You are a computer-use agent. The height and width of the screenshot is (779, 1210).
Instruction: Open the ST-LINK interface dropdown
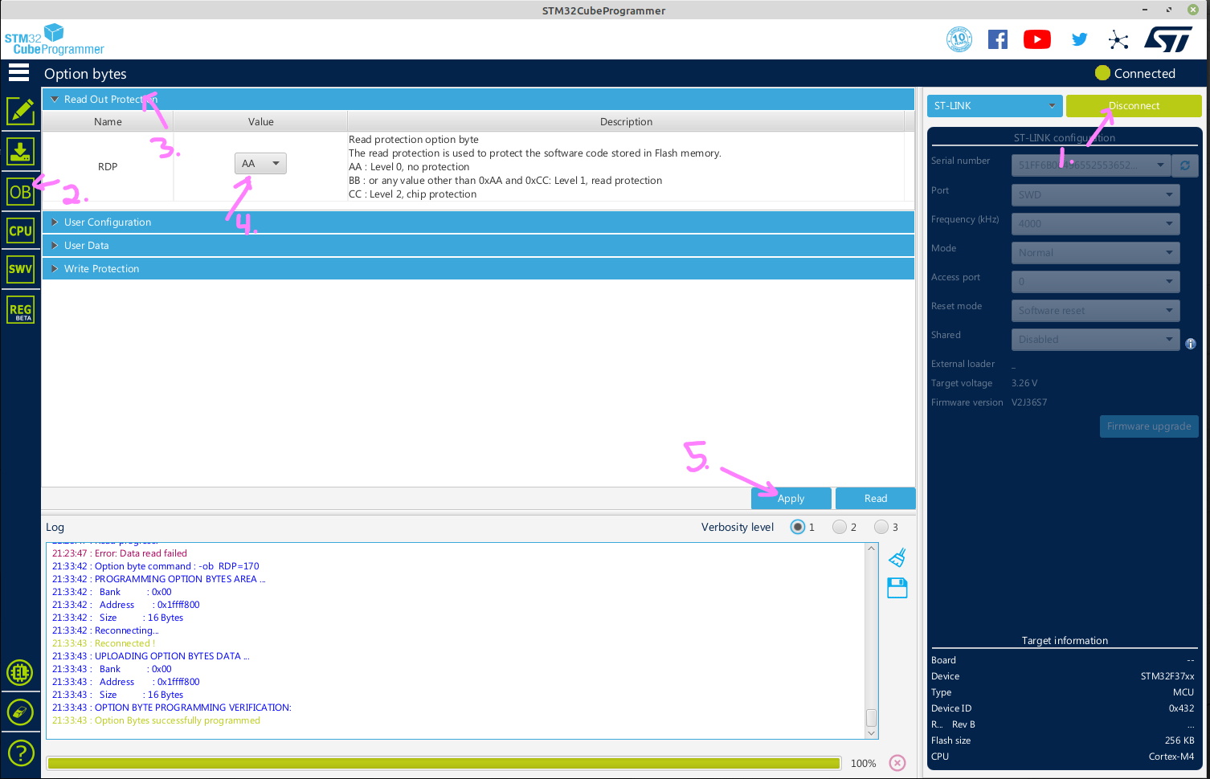point(995,106)
